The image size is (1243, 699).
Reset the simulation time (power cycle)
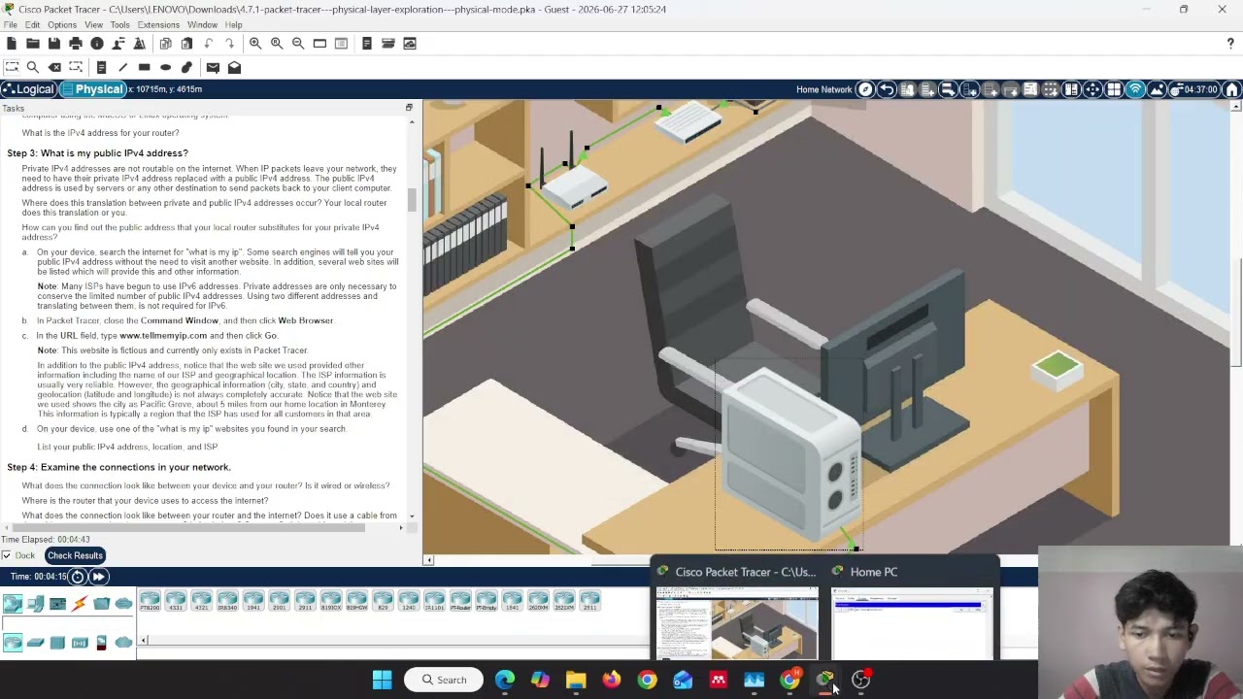click(78, 577)
